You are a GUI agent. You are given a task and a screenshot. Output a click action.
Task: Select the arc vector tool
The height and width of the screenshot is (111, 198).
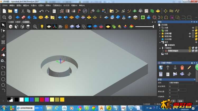[3, 90]
